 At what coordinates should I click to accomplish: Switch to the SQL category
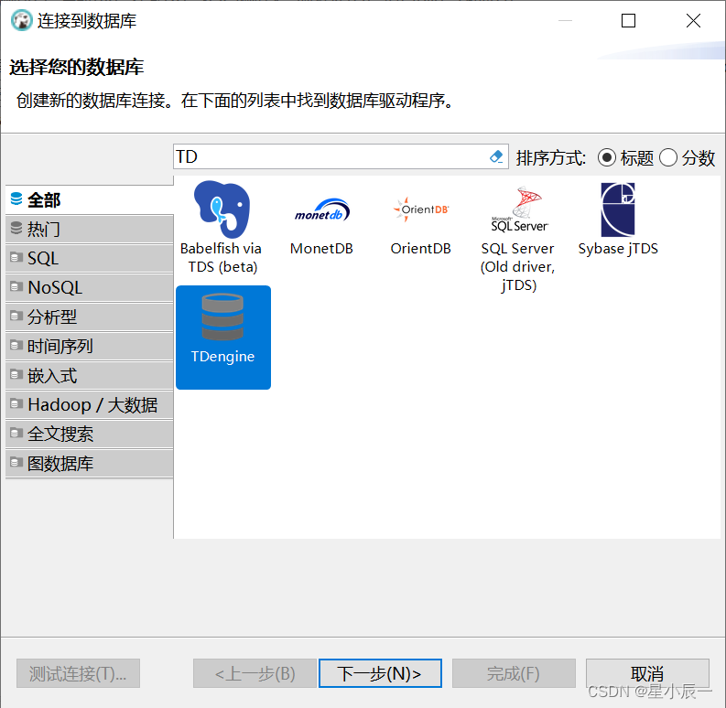point(90,258)
